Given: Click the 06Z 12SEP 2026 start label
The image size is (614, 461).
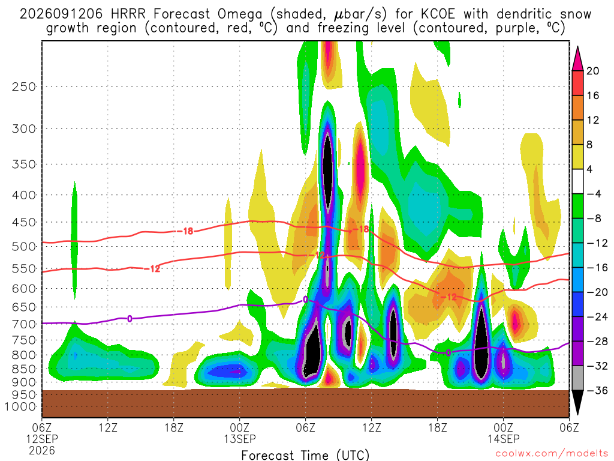Looking at the screenshot, I should [x=42, y=439].
